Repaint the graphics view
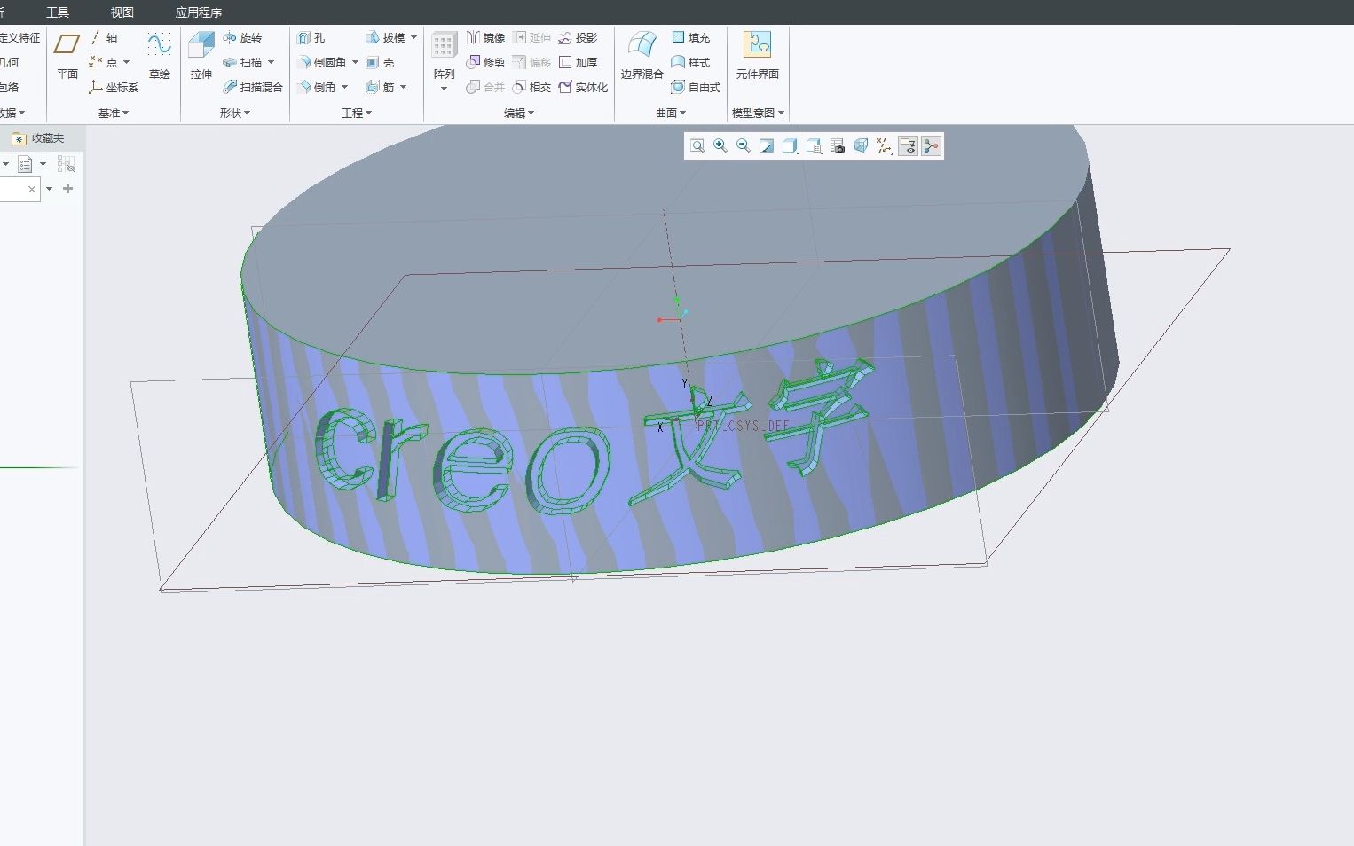Screen dimensions: 1354x846 (x=767, y=145)
